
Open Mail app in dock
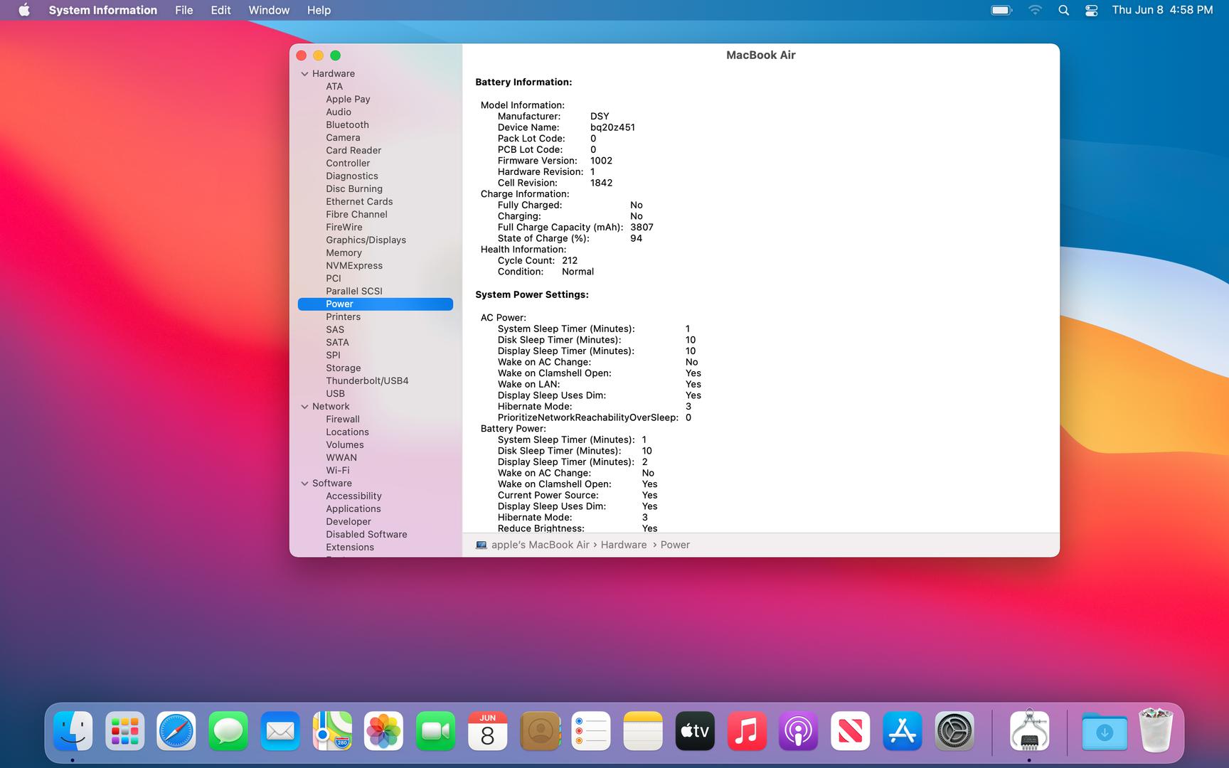pos(280,731)
